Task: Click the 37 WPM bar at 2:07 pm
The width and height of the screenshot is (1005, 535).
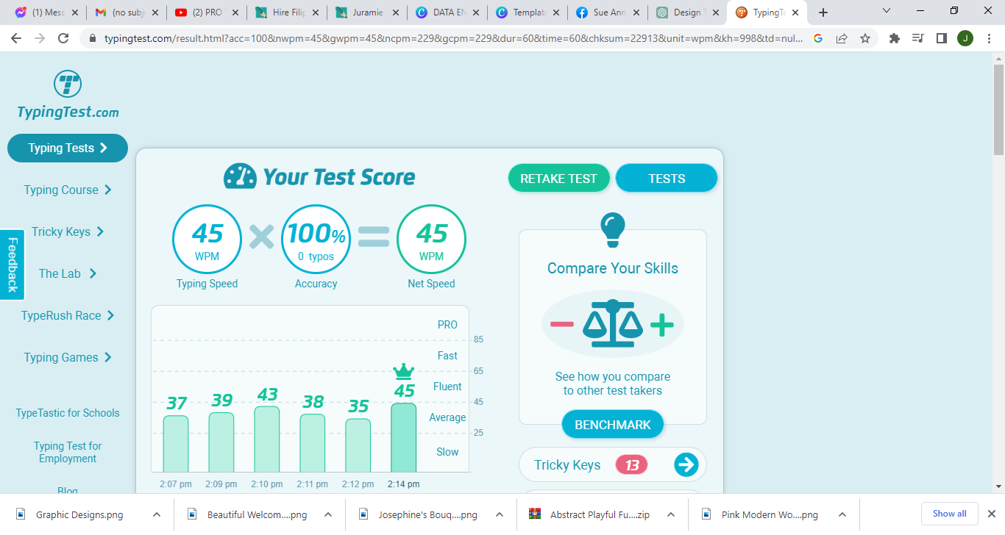Action: 176,444
